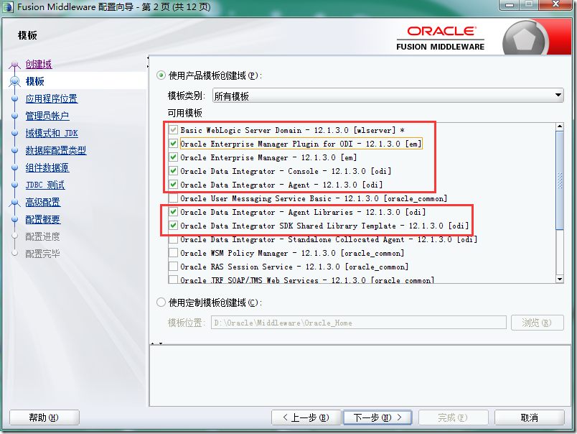Proceed with 下一步 button
The width and height of the screenshot is (577, 434).
click(377, 417)
